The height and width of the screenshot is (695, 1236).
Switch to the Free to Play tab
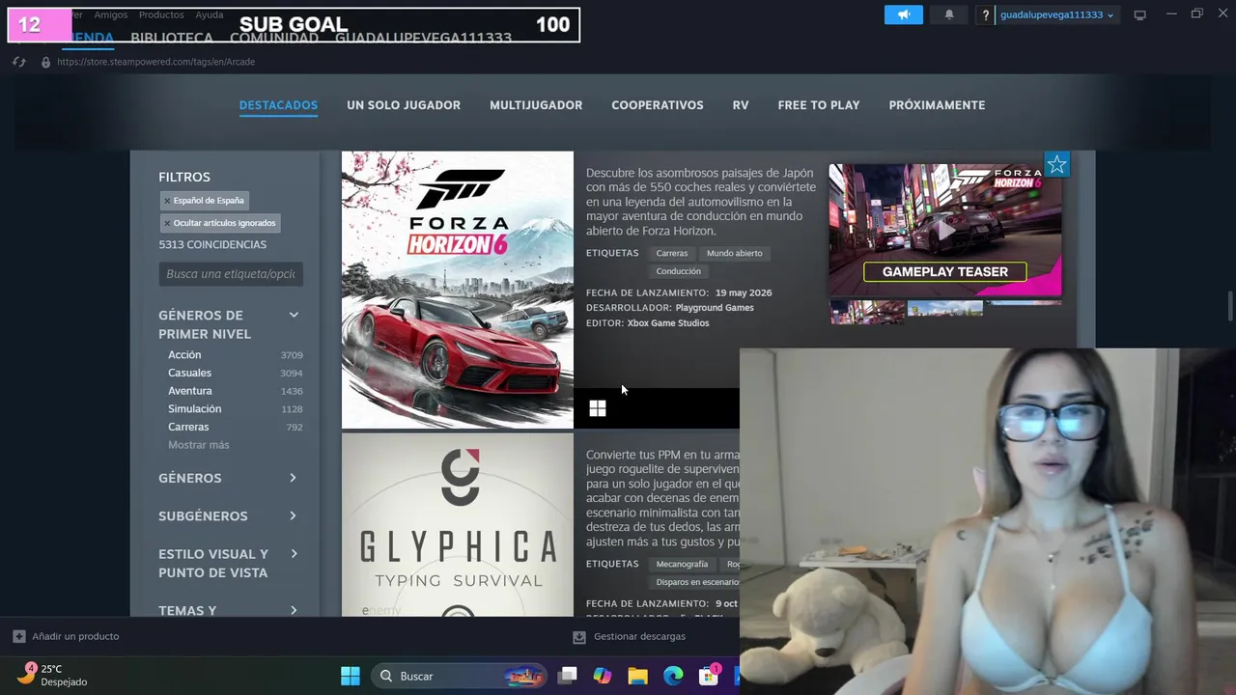(819, 105)
